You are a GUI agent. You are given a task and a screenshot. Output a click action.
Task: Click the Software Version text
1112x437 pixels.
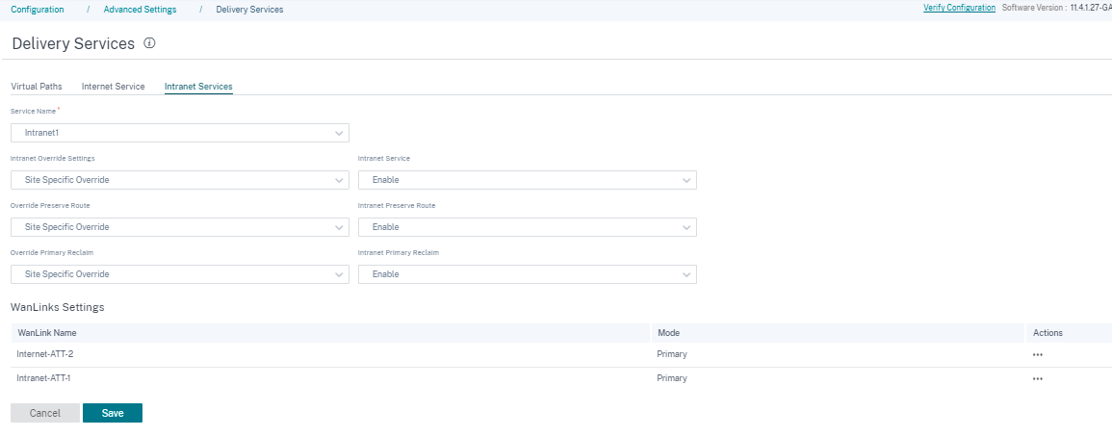(1057, 8)
